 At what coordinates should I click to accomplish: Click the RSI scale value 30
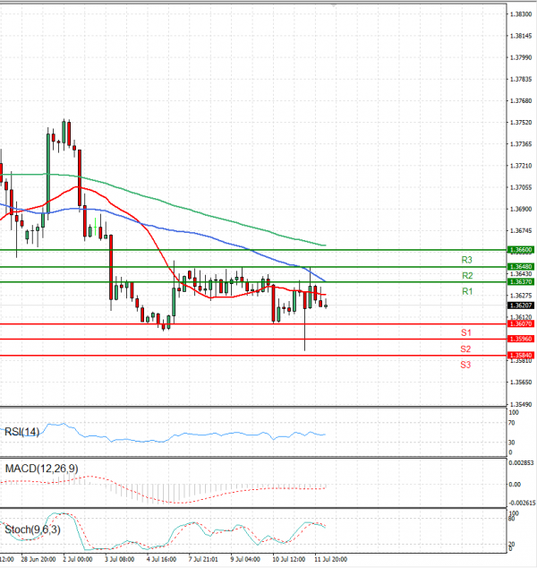512,443
